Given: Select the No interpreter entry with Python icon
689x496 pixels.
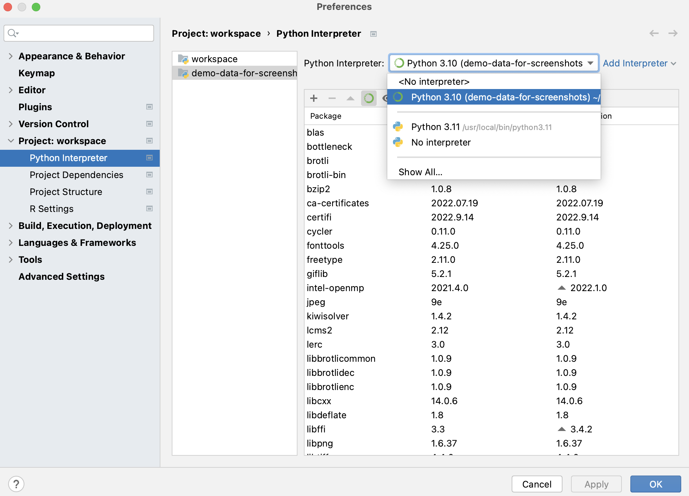Looking at the screenshot, I should tap(494, 142).
